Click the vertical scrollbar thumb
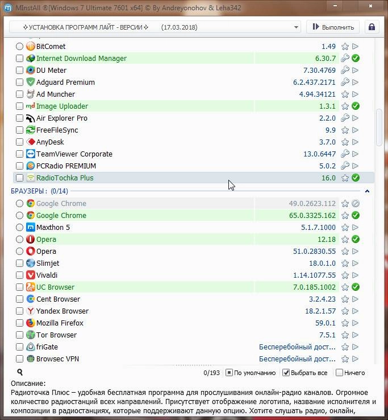 379,127
